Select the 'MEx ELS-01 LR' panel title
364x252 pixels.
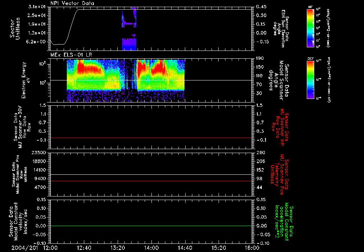tap(71, 55)
